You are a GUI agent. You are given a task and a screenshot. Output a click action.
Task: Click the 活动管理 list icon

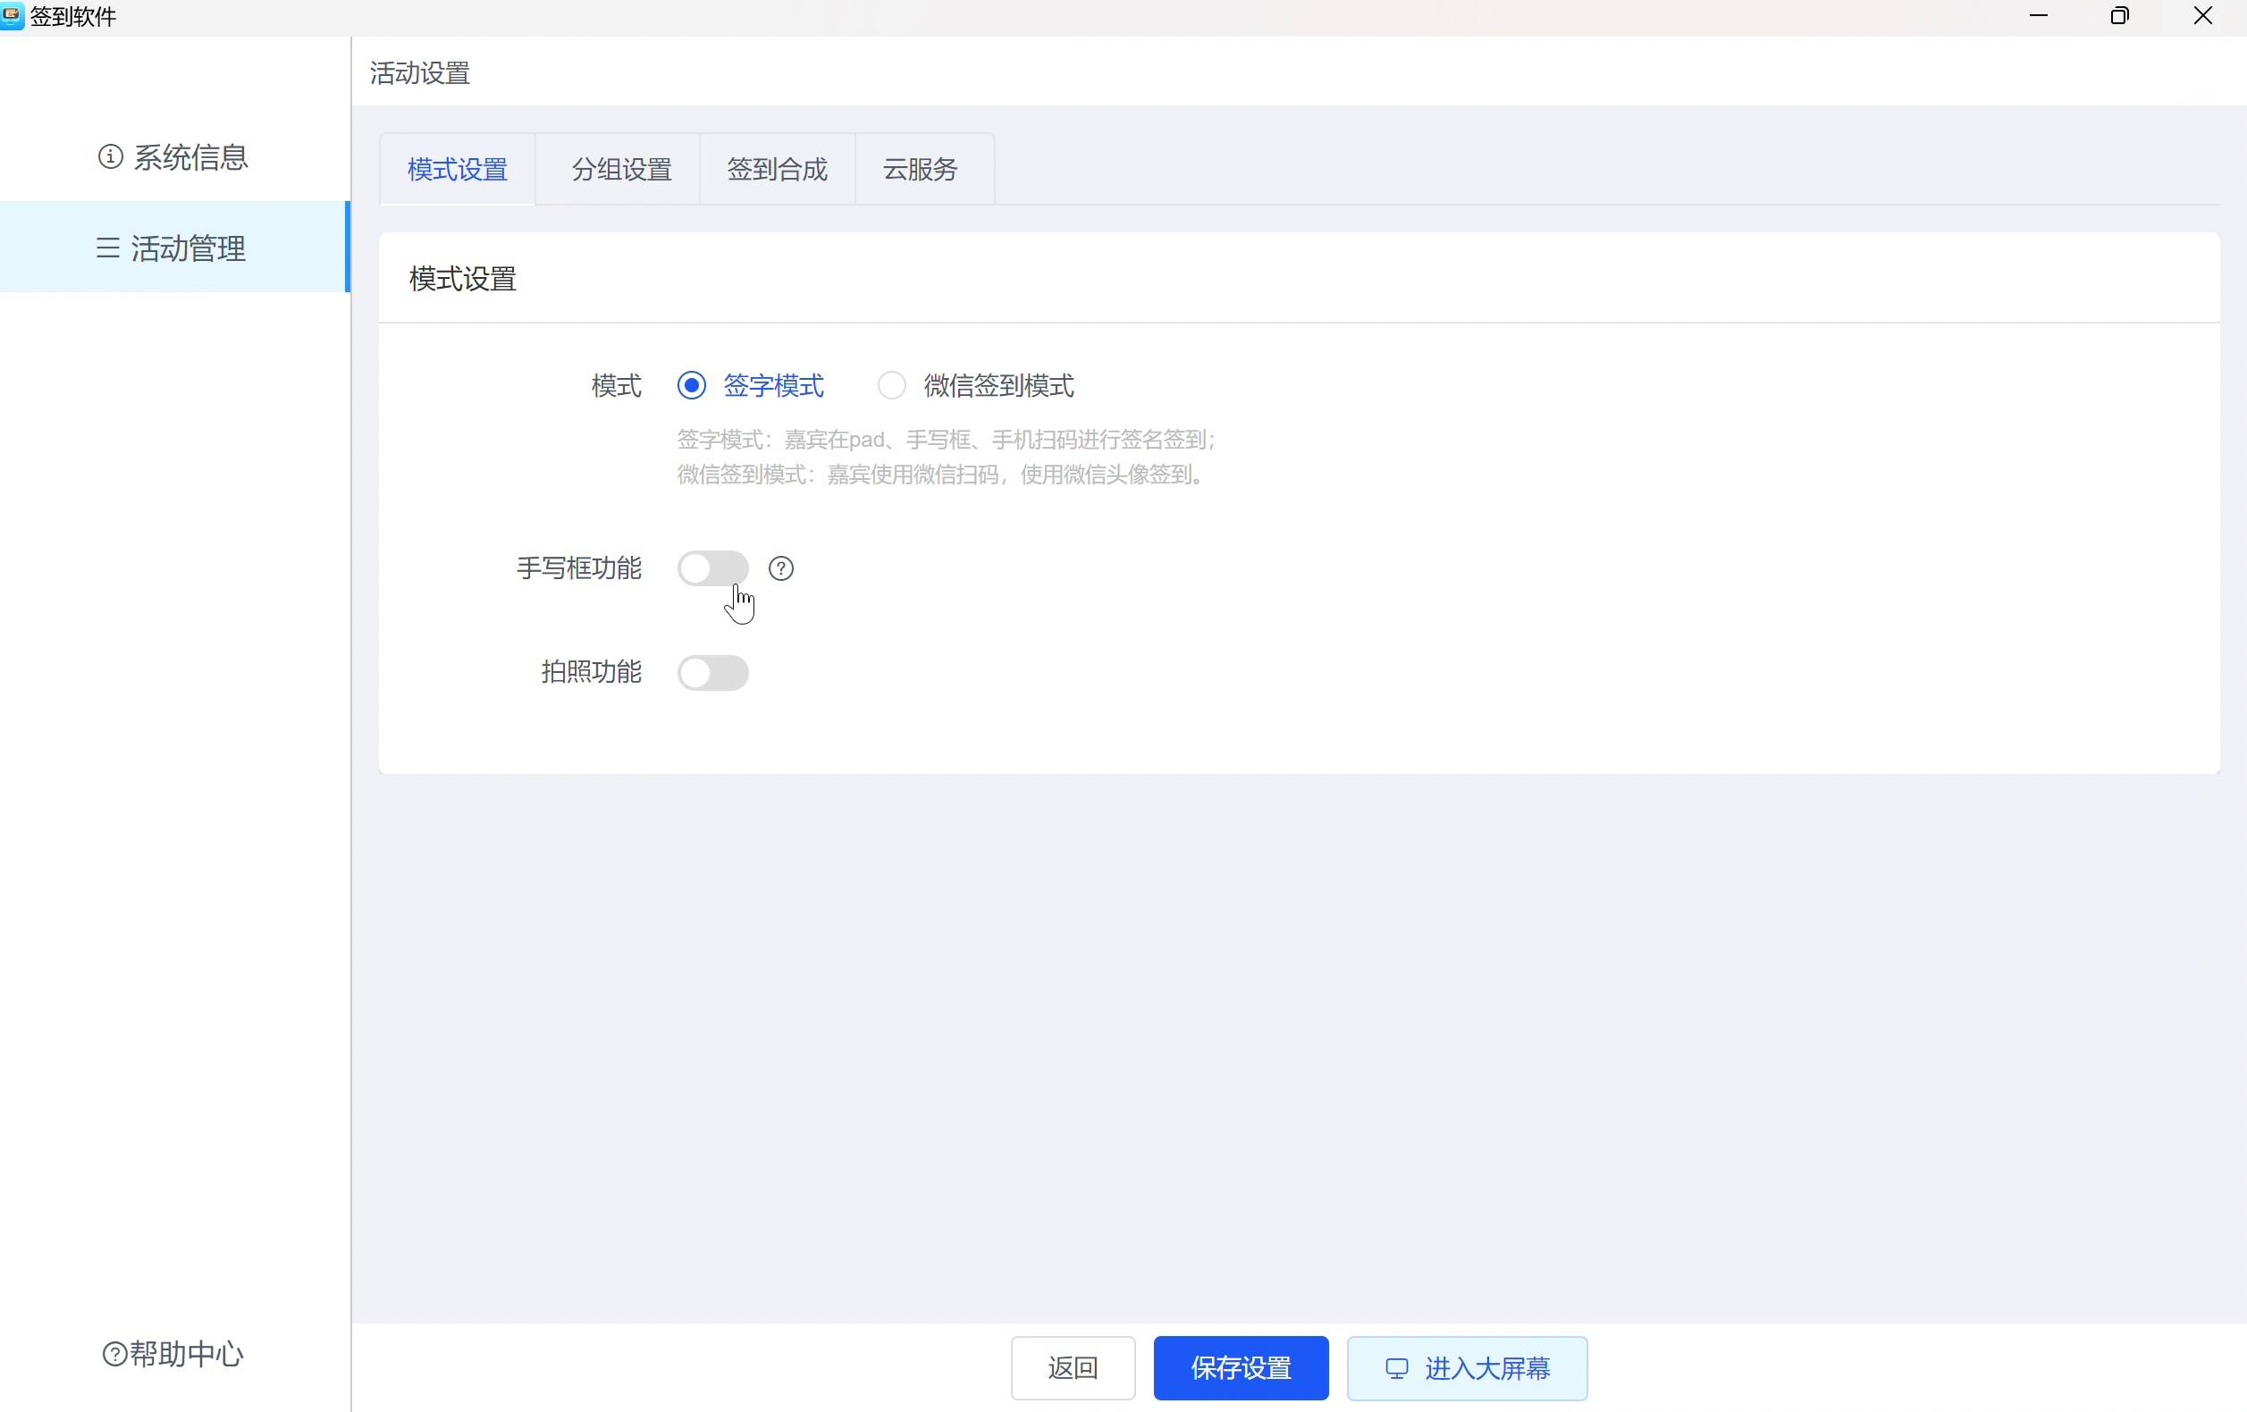pos(108,248)
